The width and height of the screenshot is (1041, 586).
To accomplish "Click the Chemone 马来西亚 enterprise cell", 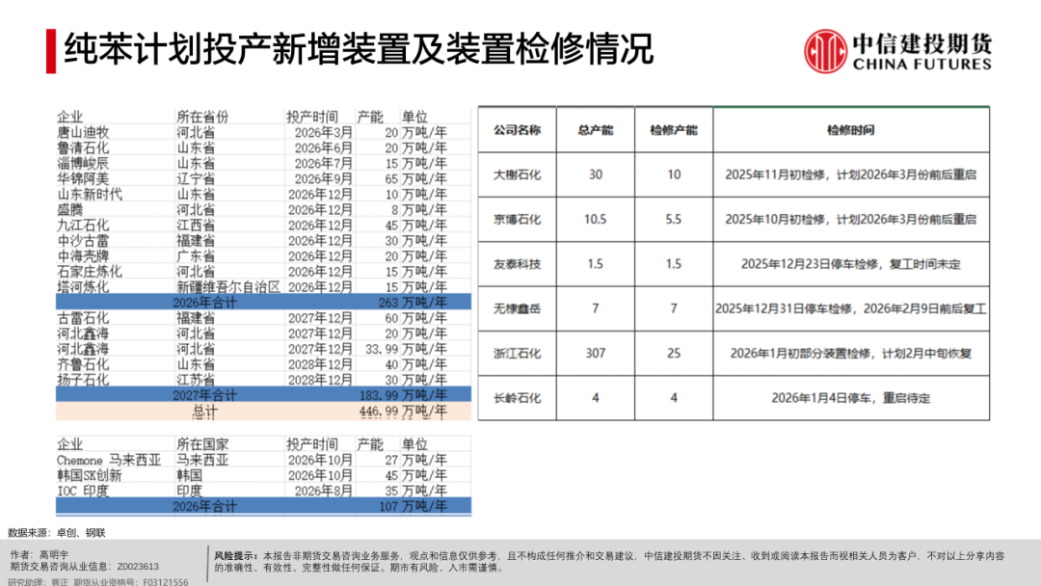I will click(x=109, y=460).
